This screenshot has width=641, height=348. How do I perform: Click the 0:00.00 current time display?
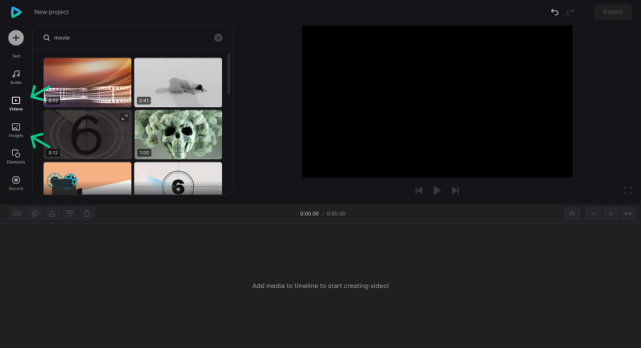309,214
